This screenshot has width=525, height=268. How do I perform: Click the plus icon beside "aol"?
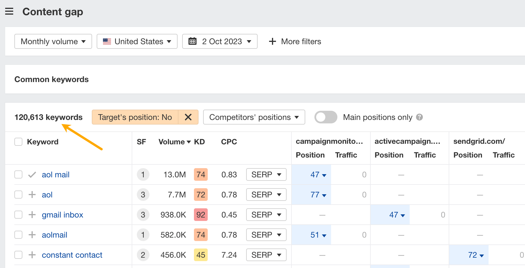coord(32,195)
